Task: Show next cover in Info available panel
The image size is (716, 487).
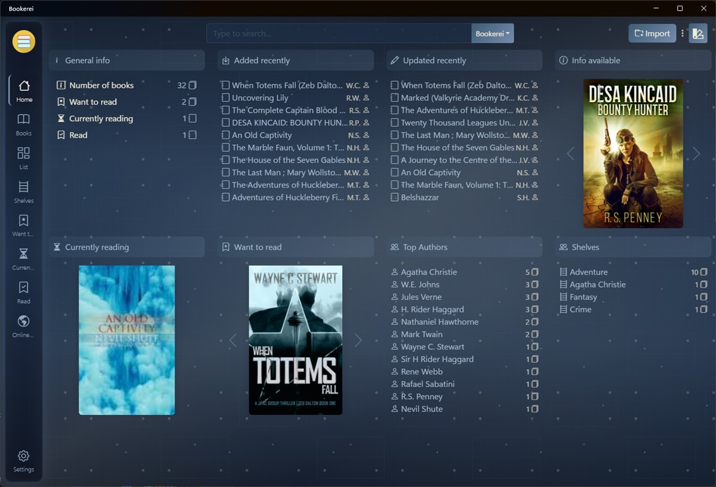Action: [x=696, y=153]
